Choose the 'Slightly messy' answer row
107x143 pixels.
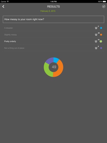pos(53,35)
